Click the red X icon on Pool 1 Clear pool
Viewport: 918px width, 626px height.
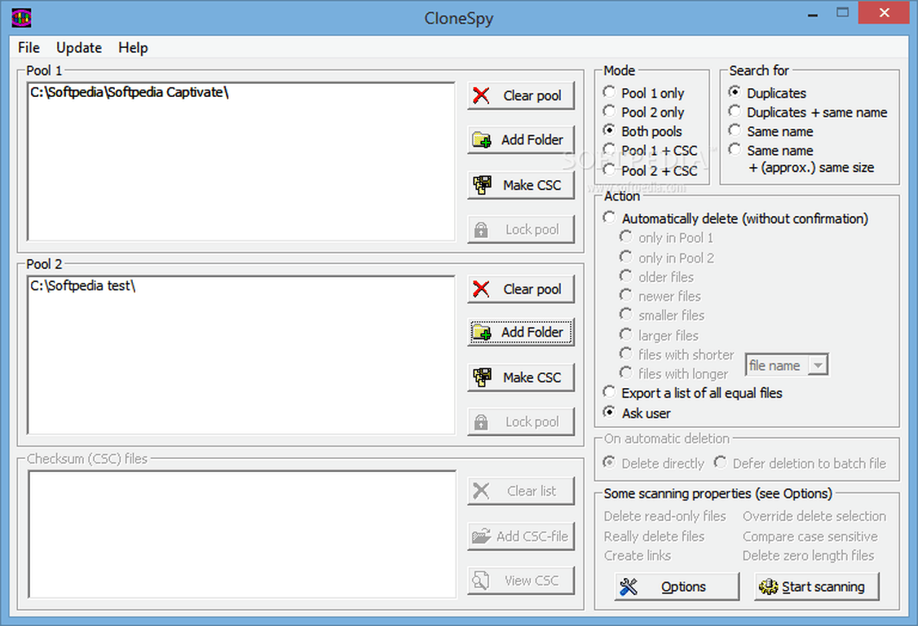click(x=481, y=95)
